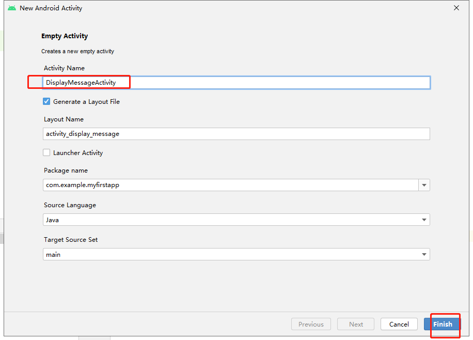Open the Target Source Set dropdown
The image size is (473, 340).
pos(424,254)
